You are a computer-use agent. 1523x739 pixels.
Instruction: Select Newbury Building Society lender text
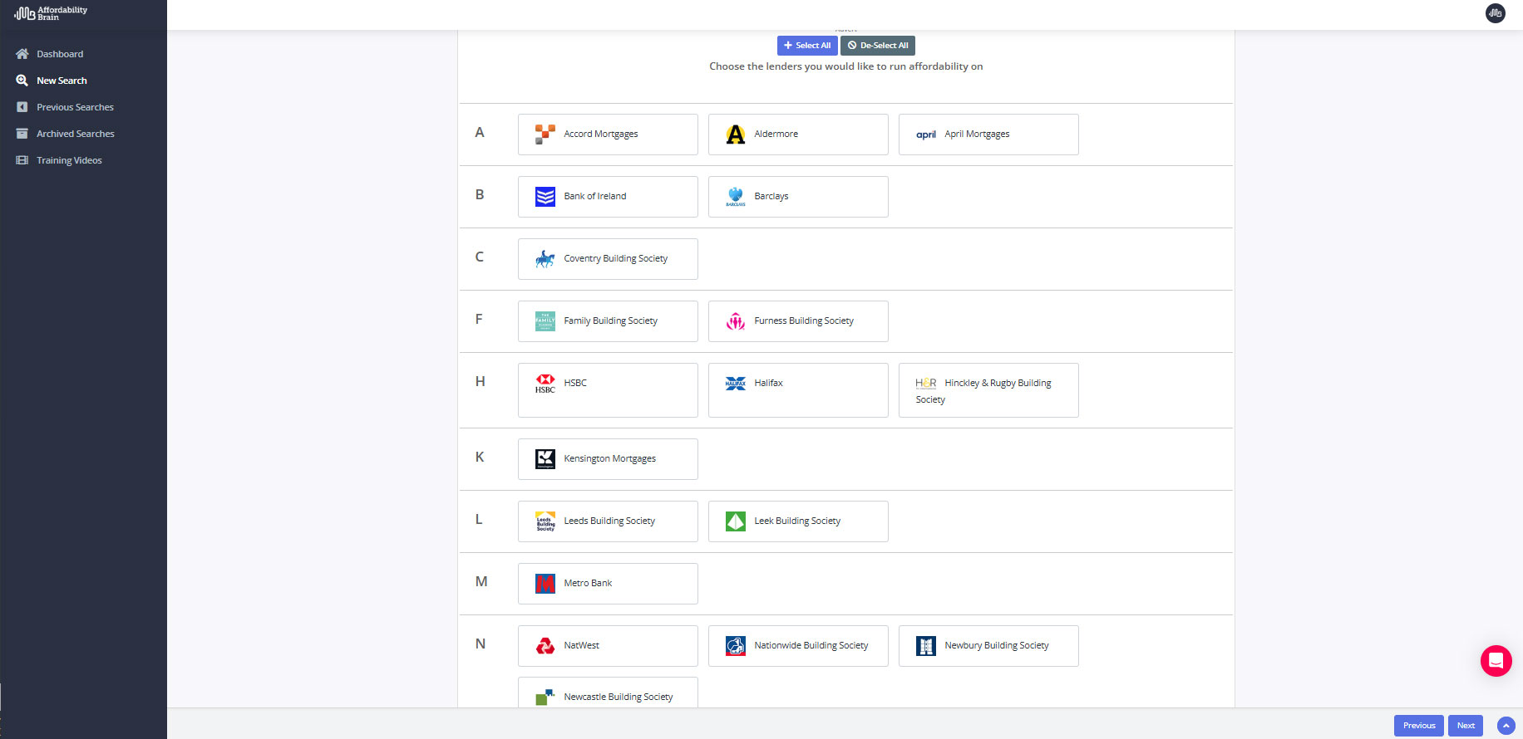tap(997, 646)
